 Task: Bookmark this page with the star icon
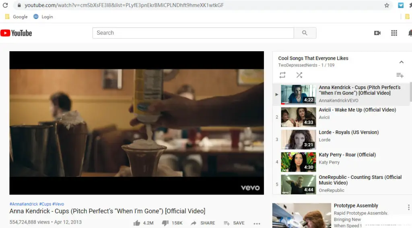pyautogui.click(x=387, y=5)
